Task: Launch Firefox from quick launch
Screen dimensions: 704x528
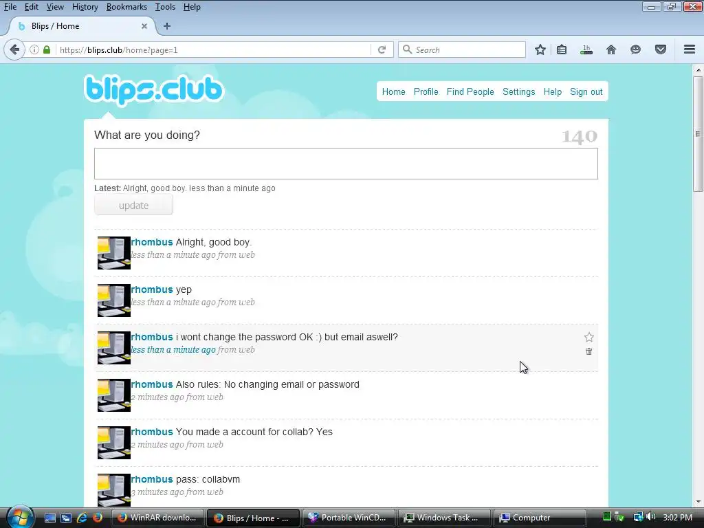Action: 97,518
